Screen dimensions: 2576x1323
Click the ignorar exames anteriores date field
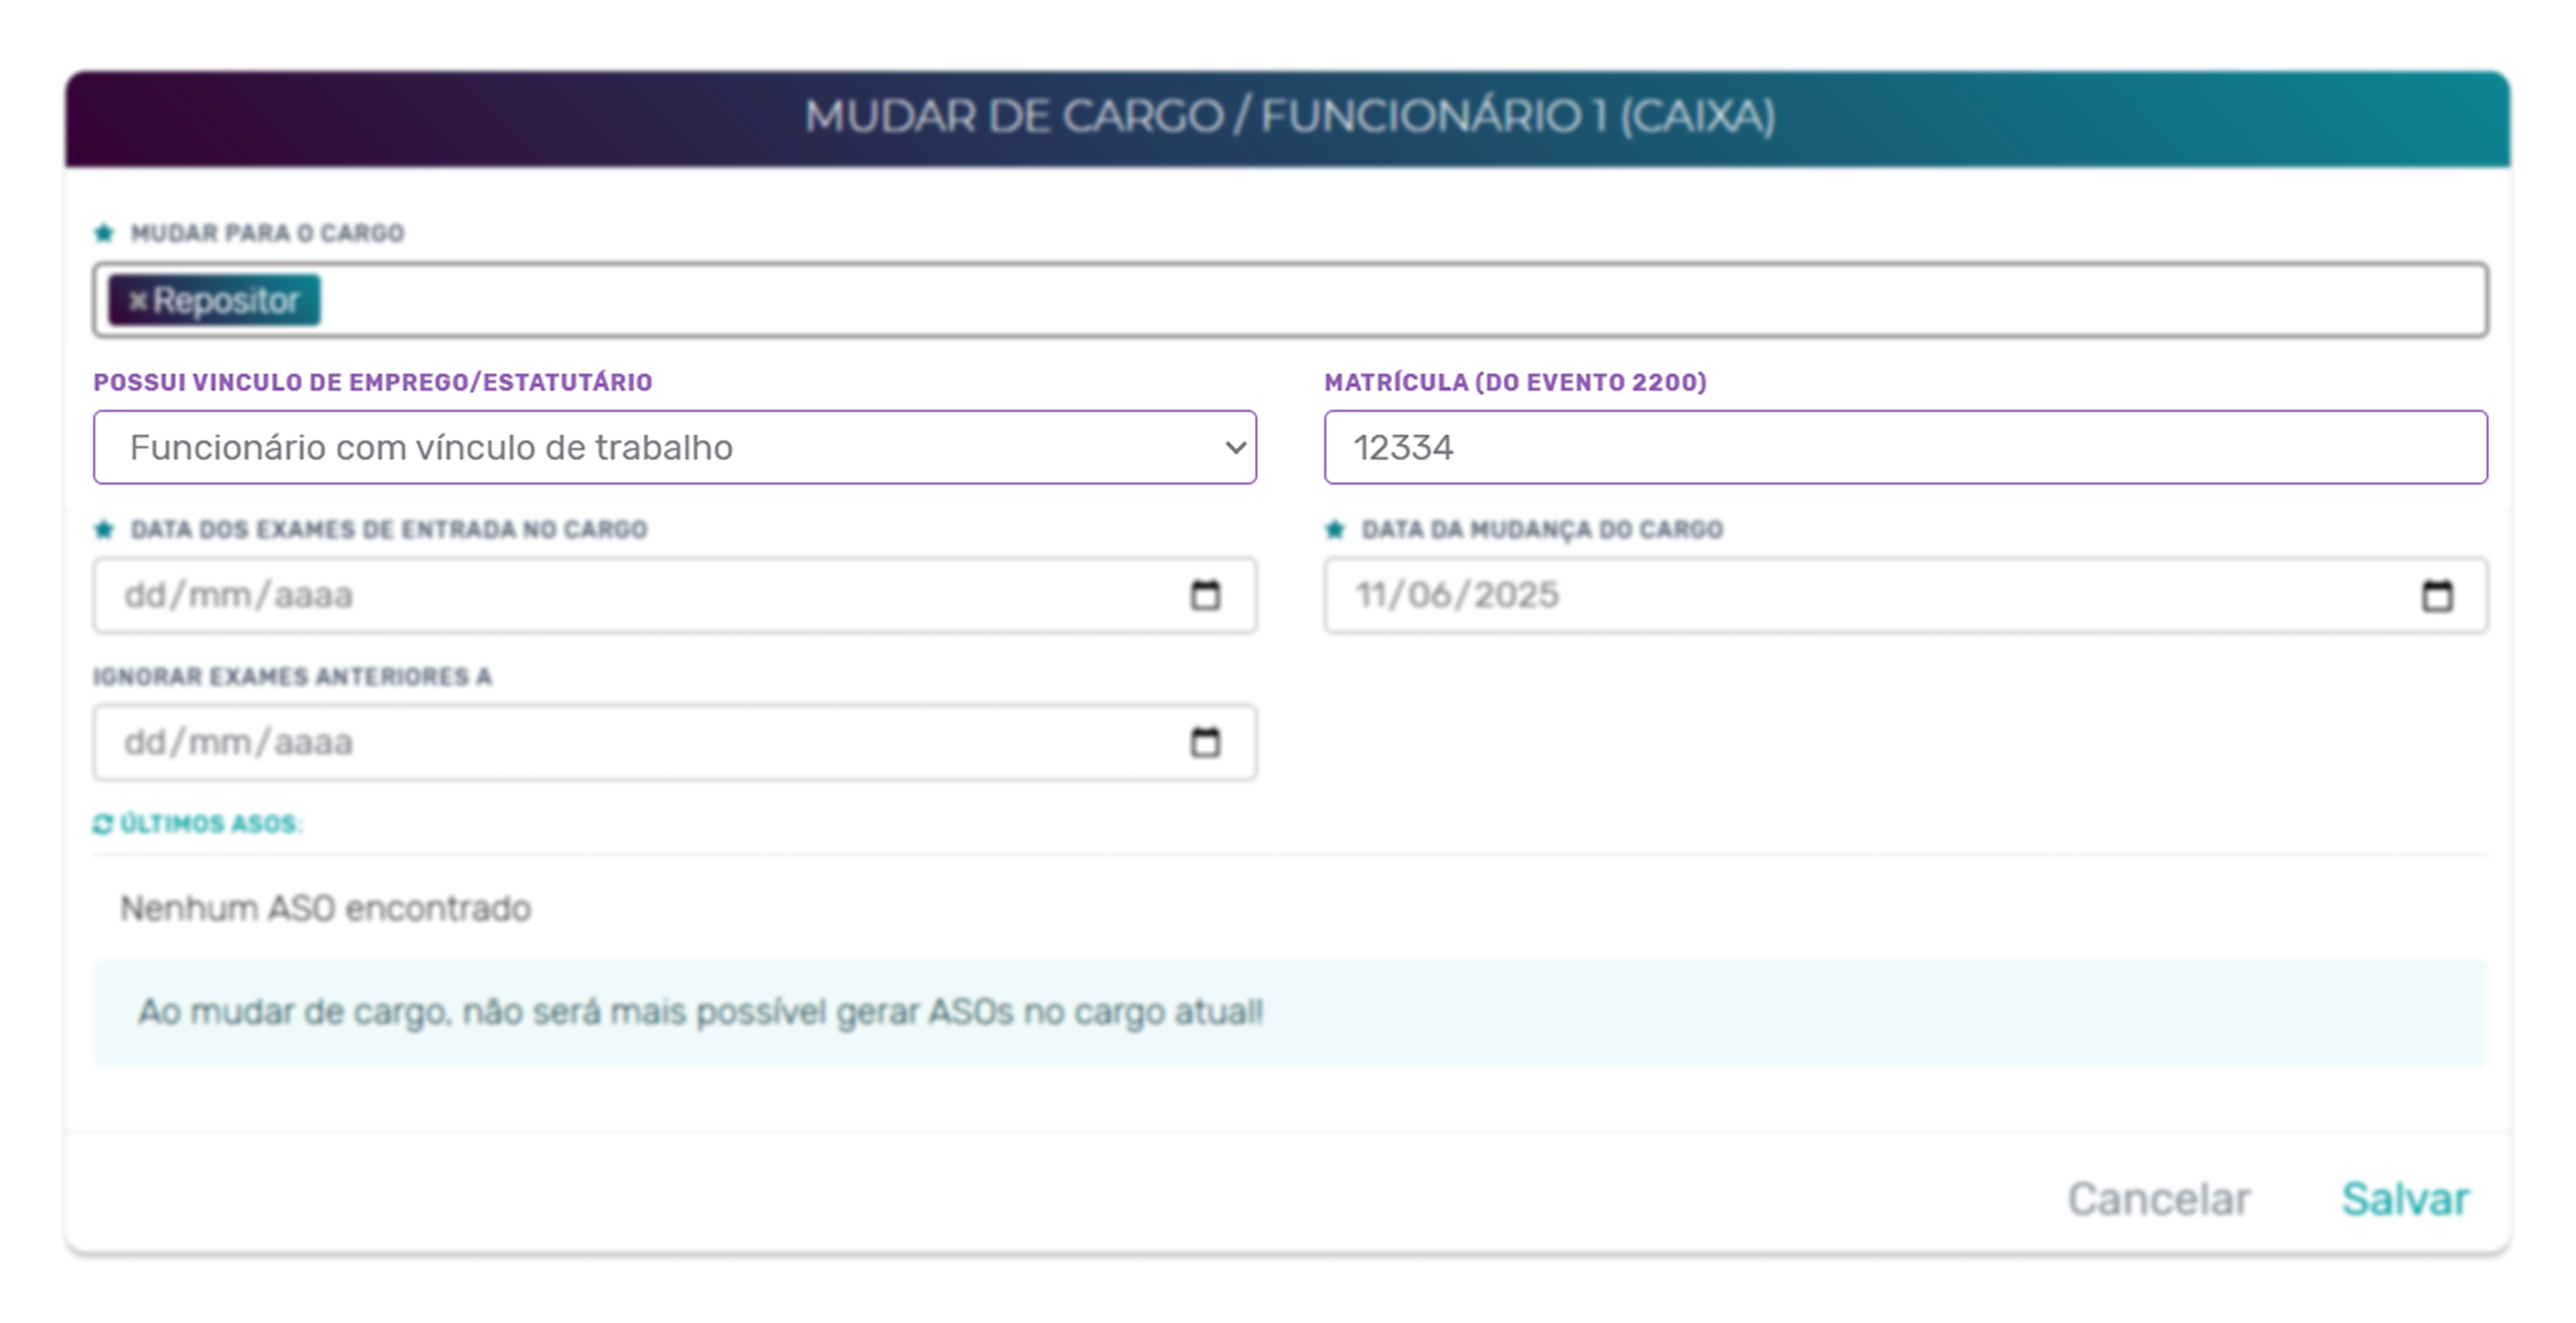[675, 742]
